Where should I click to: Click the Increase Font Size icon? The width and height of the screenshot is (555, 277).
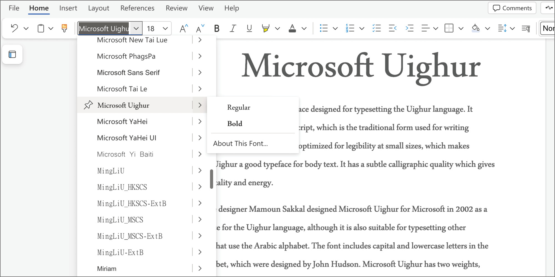pyautogui.click(x=183, y=28)
